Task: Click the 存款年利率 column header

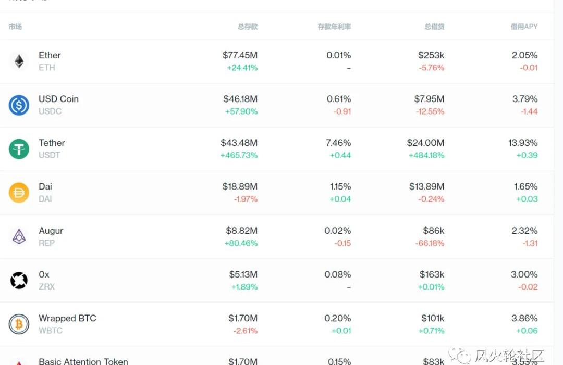Action: [334, 27]
